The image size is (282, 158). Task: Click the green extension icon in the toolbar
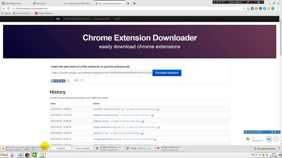coord(273,8)
